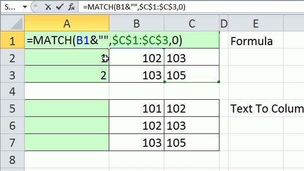This screenshot has width=304, height=171.
Task: Select row 8 header
Action: [x=12, y=160]
